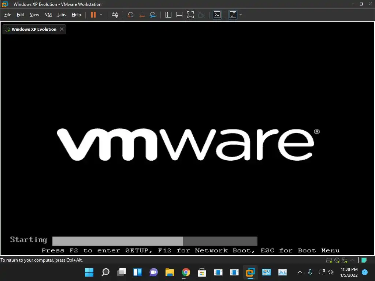Toggle the console view icon
Image resolution: width=375 pixels, height=281 pixels.
click(x=217, y=15)
